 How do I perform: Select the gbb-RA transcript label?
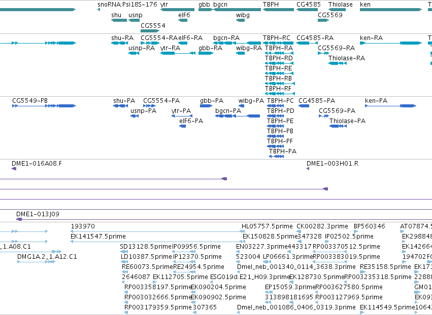click(210, 48)
